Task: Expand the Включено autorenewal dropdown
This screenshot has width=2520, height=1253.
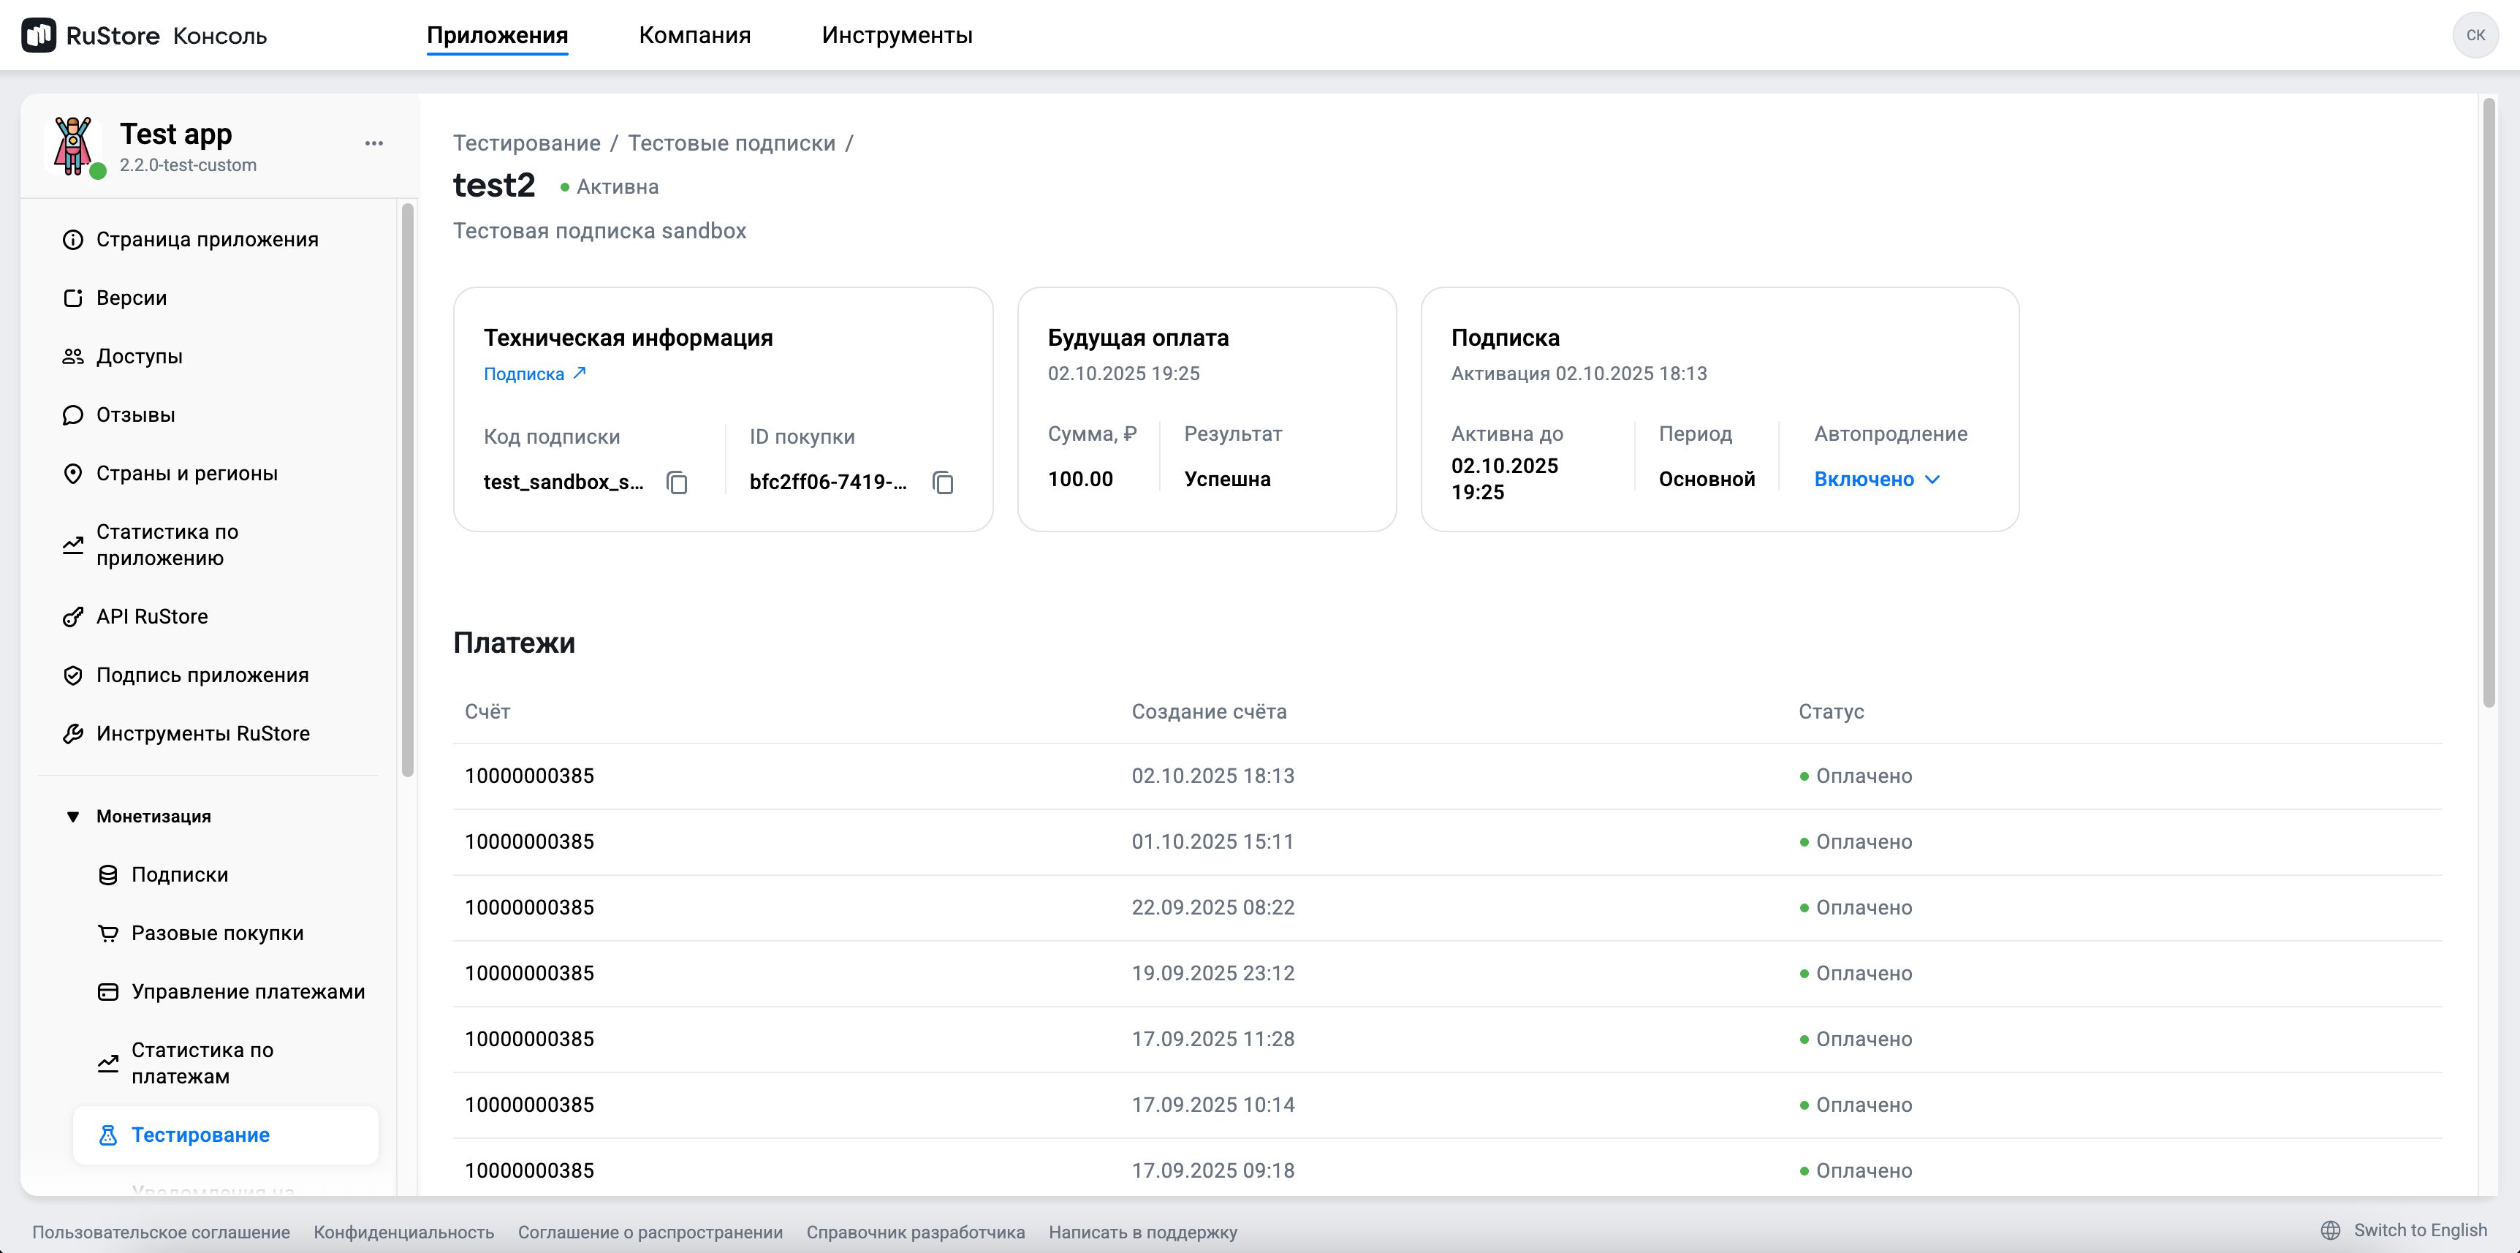Action: [1875, 480]
